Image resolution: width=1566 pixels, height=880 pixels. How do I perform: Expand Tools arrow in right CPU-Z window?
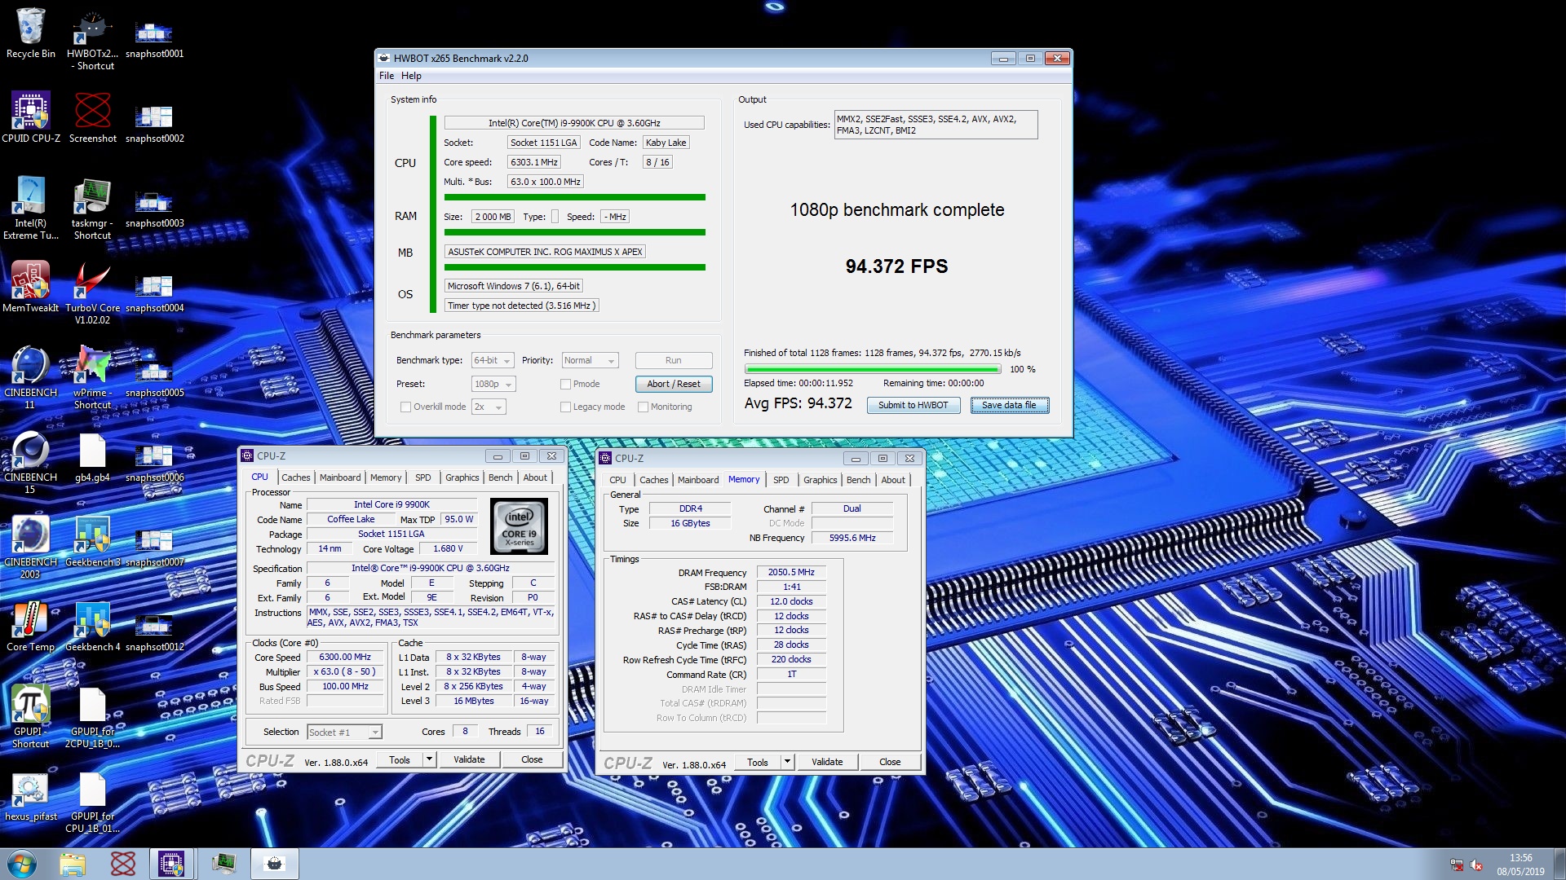click(787, 762)
